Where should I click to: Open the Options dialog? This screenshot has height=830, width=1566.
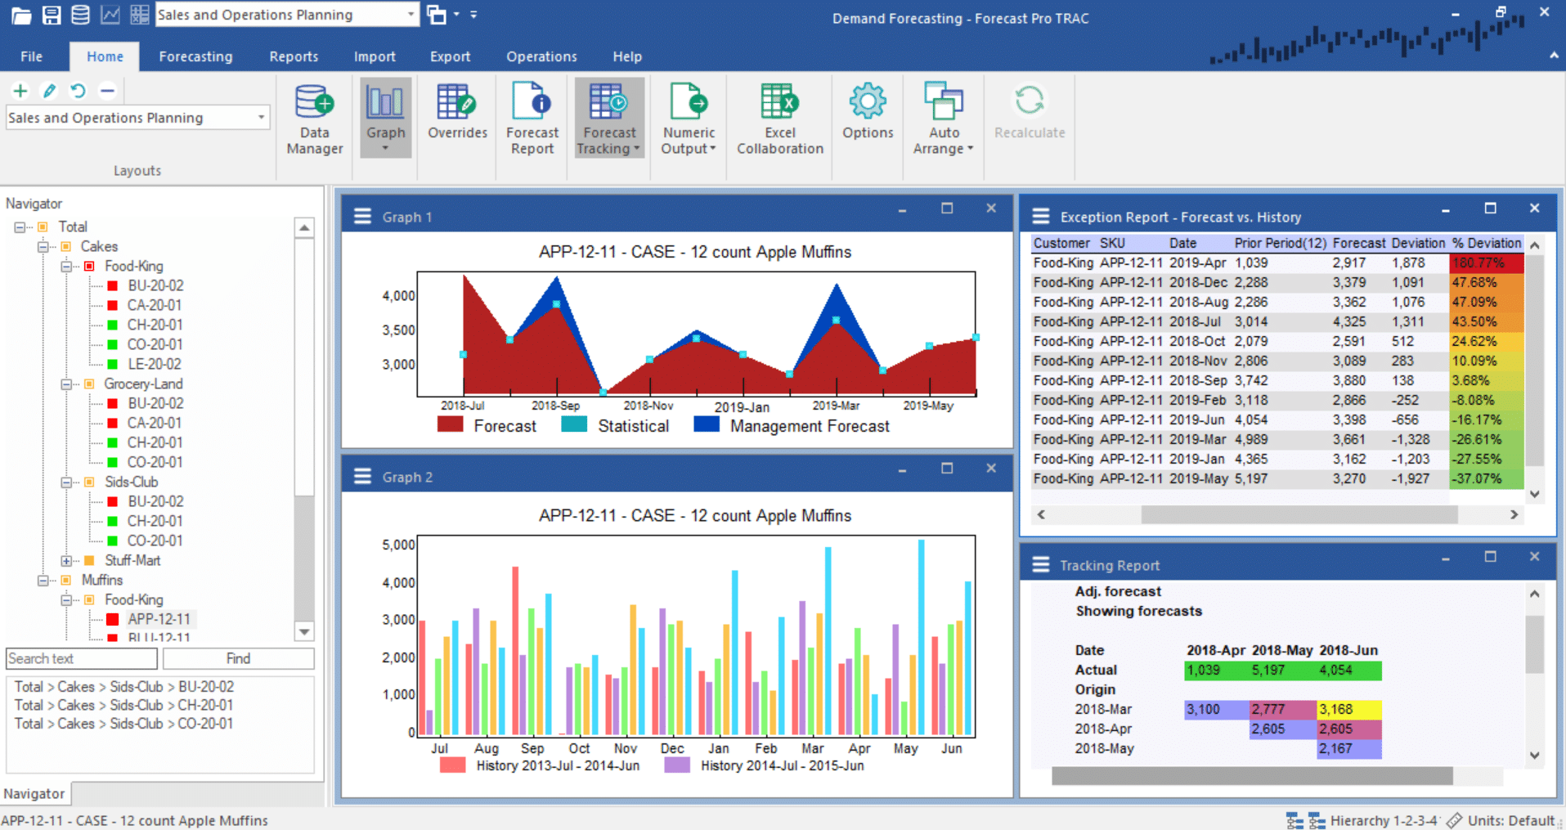[x=867, y=118]
